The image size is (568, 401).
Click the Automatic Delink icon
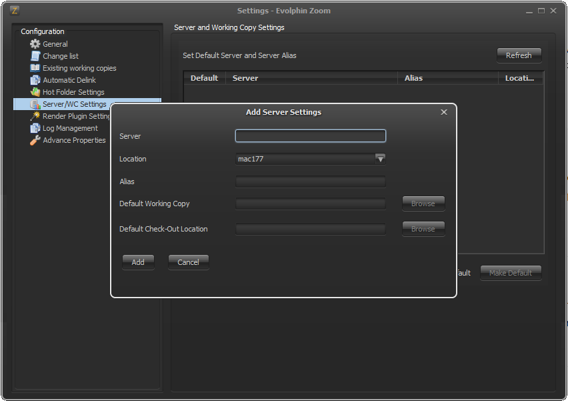[35, 80]
